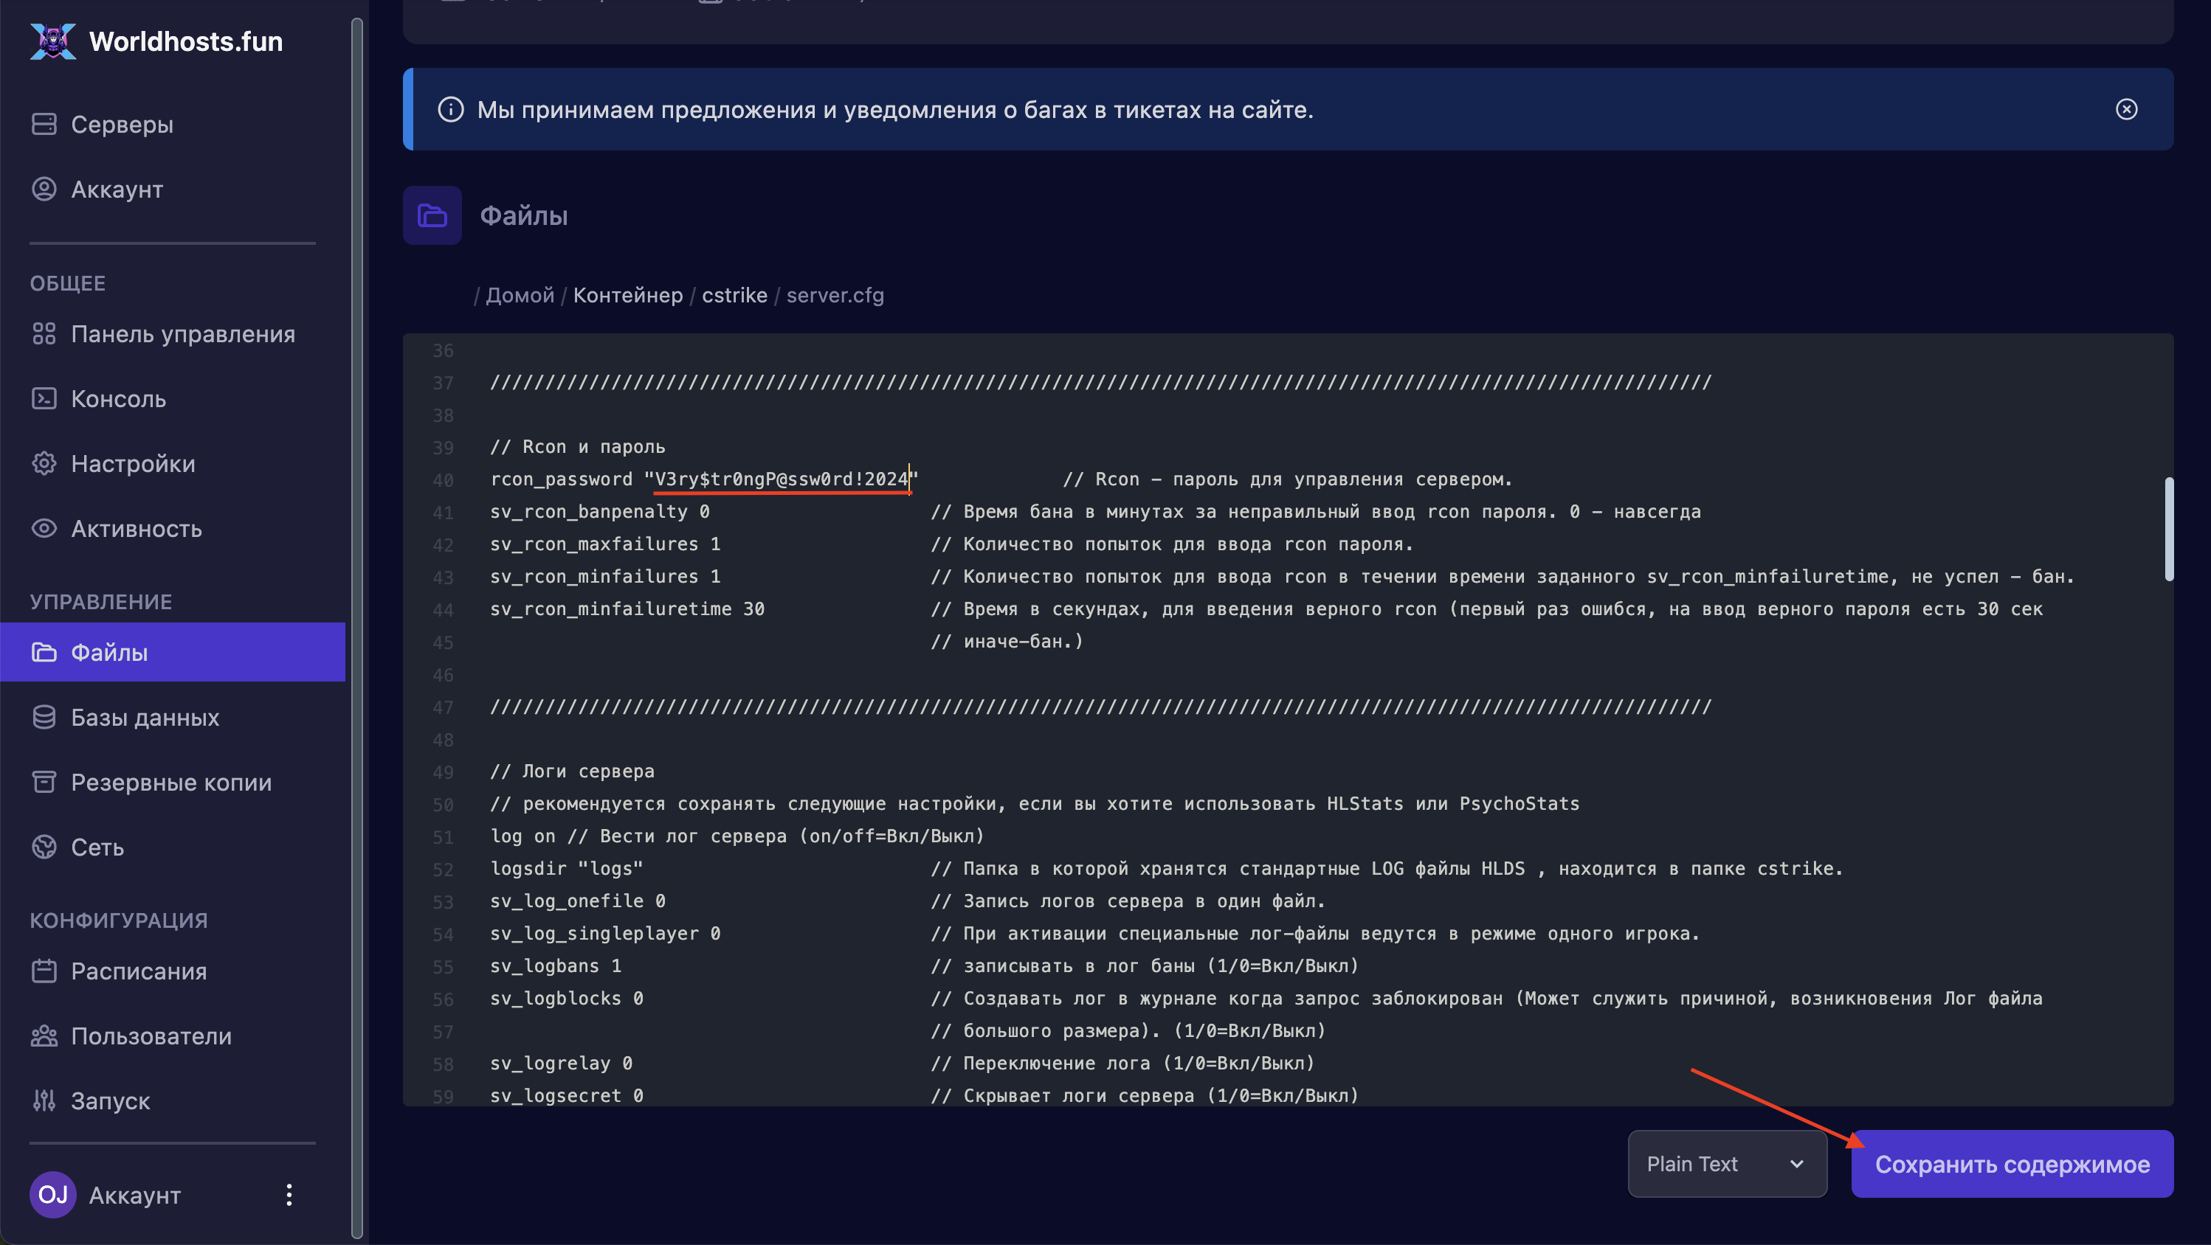Open the Сеть globe icon
Viewport: 2211px width, 1245px height.
[x=44, y=847]
